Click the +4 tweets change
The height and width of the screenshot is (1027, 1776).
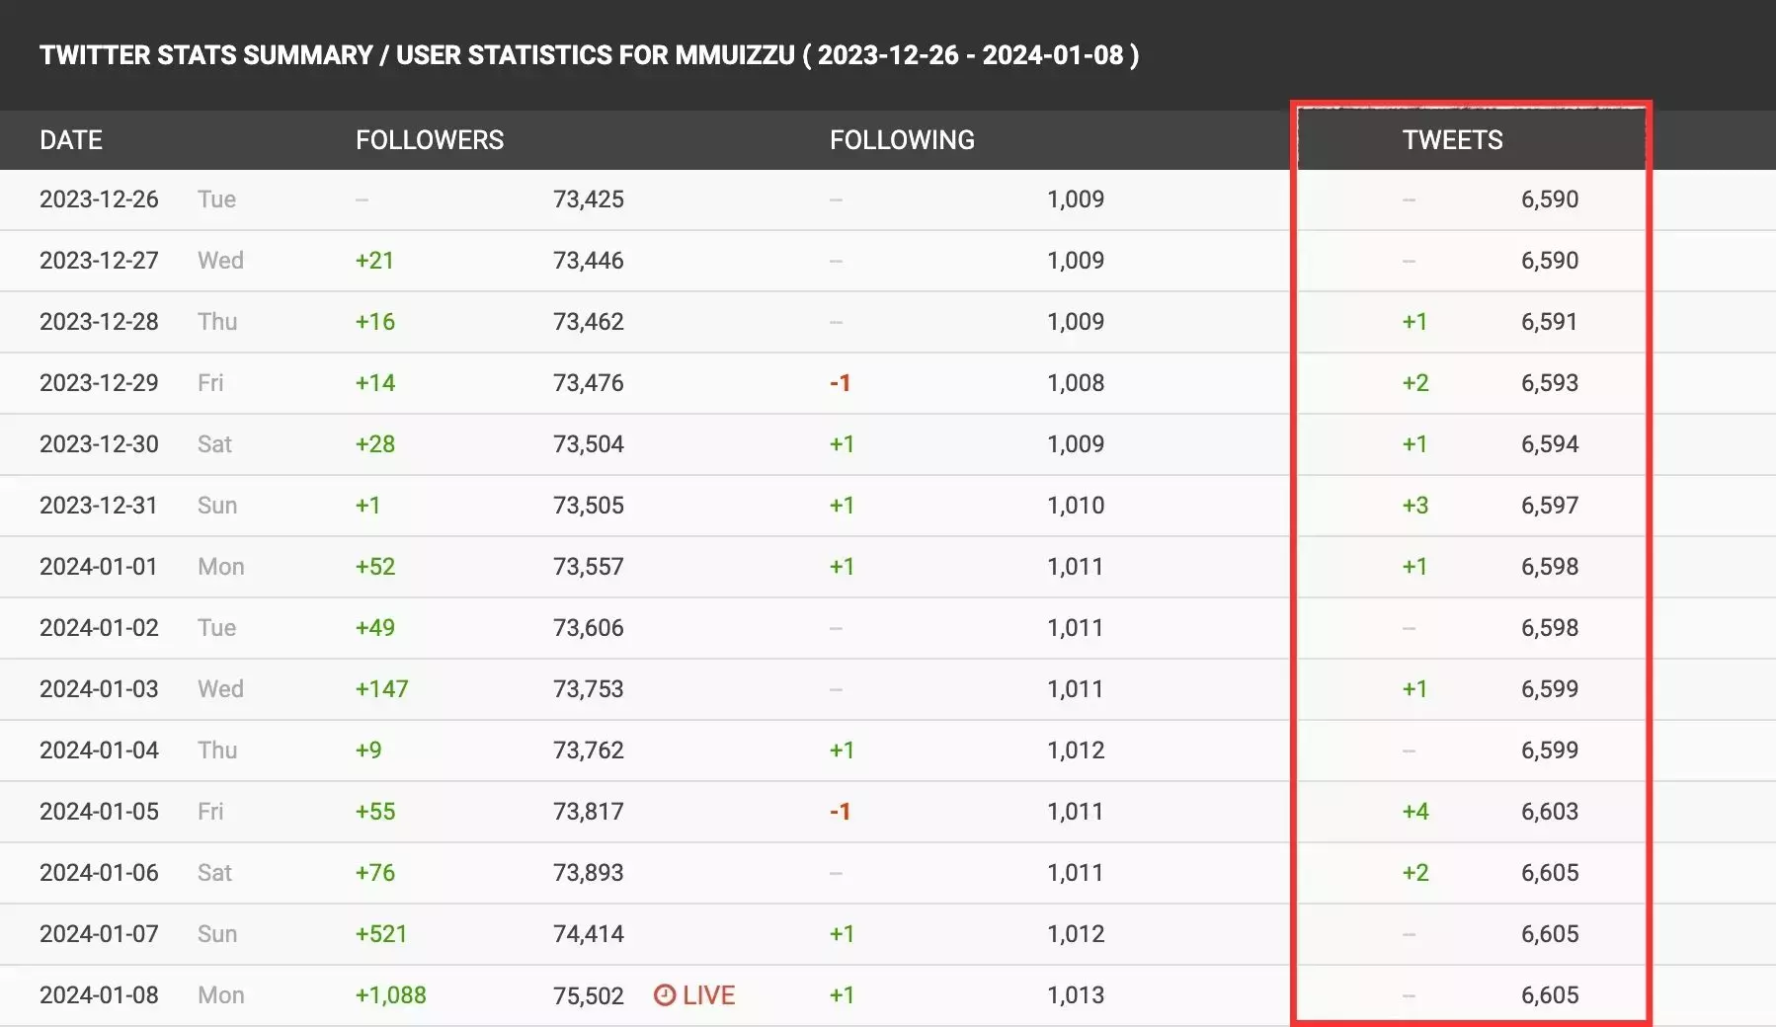[1415, 811]
